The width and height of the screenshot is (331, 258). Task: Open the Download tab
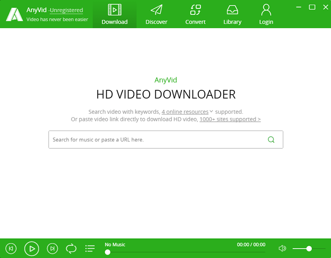click(x=114, y=14)
